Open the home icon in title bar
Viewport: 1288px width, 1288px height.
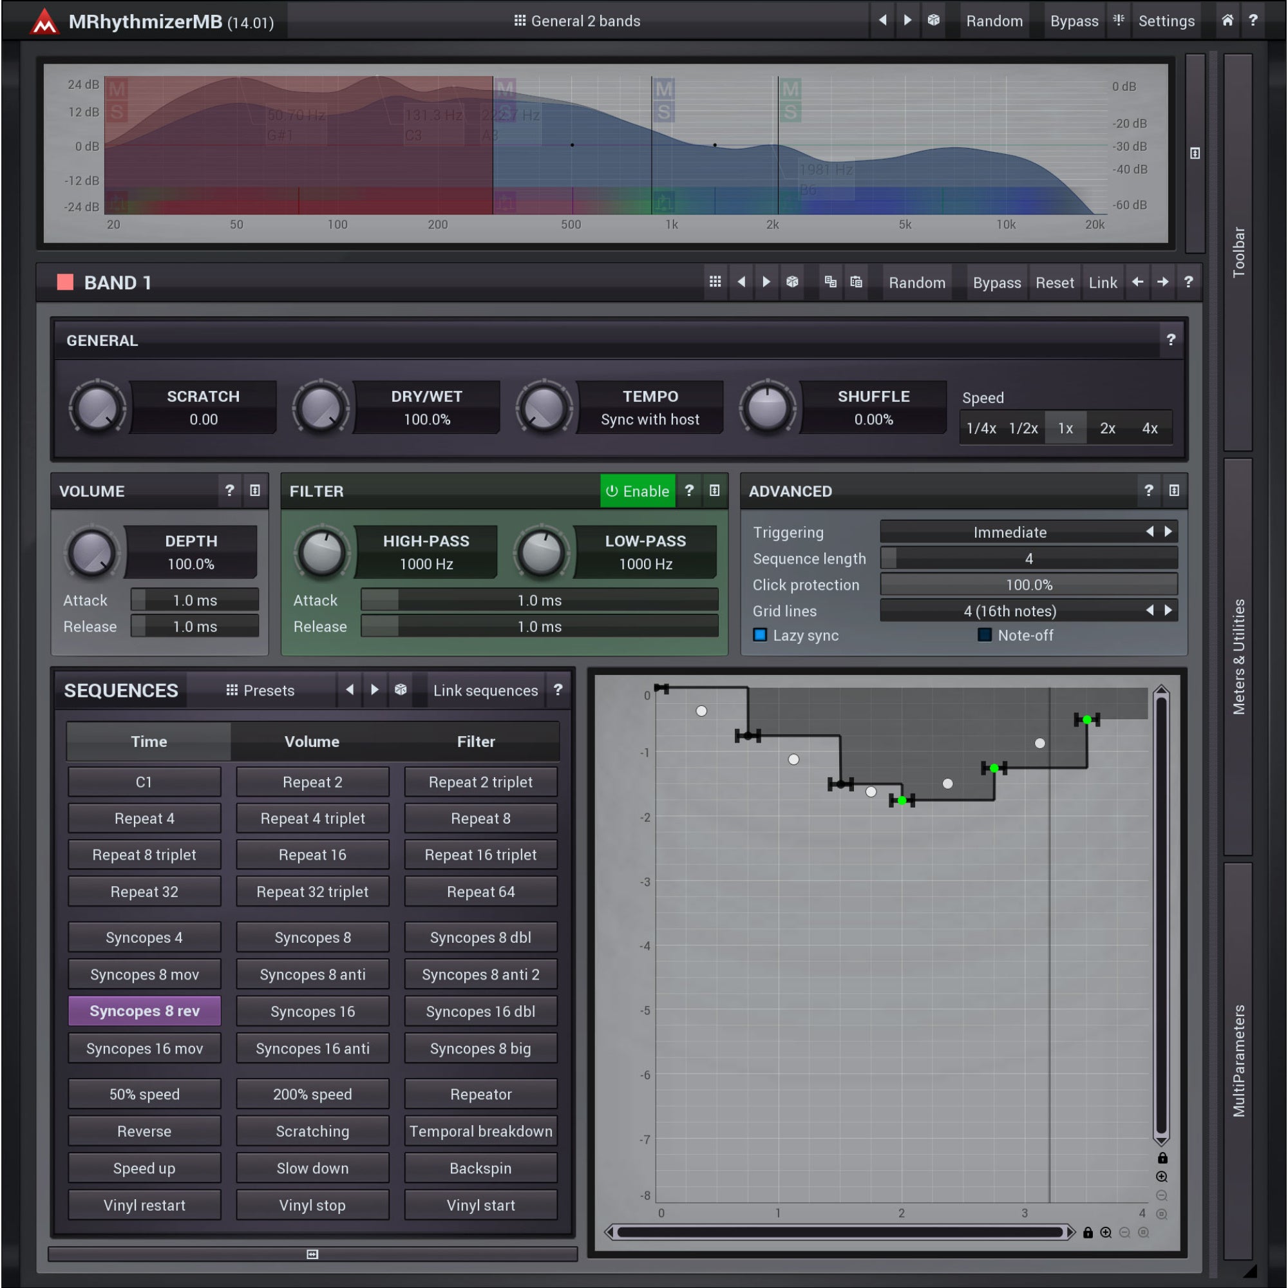(x=1227, y=21)
